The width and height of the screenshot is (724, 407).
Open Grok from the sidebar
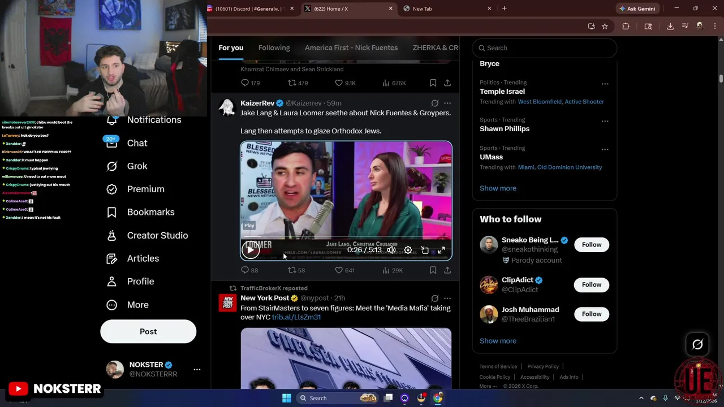point(127,166)
